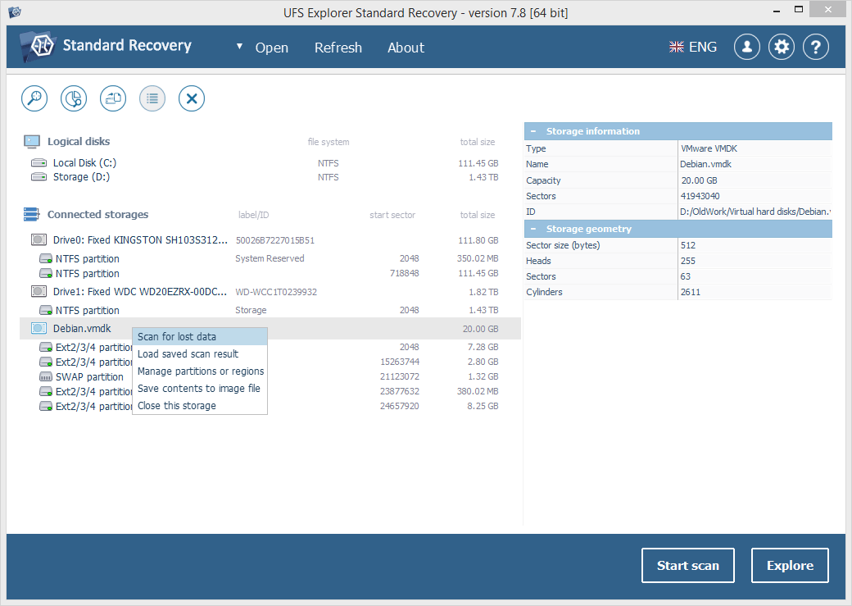The image size is (852, 606).
Task: Click the SWAP partition icon
Action: (x=46, y=376)
